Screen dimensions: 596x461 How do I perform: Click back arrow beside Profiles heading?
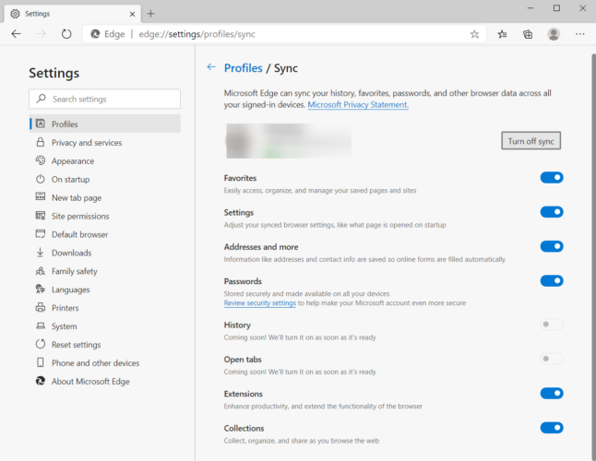211,67
